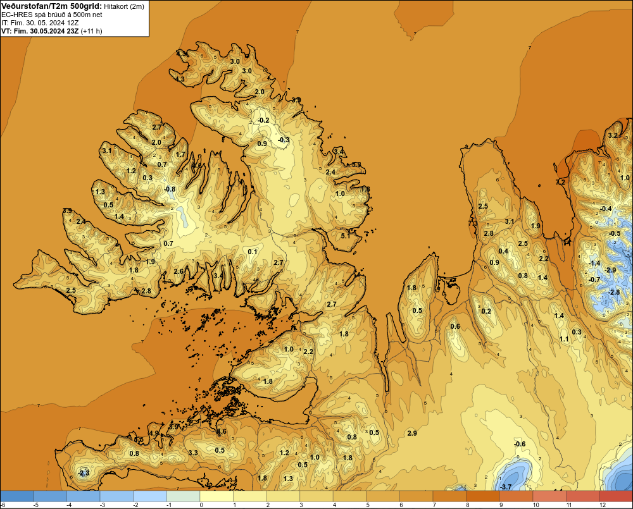Select legend swatch between 8 and 9
633x509 pixels.
[483, 496]
